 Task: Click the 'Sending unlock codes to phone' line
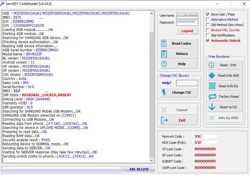48,156
